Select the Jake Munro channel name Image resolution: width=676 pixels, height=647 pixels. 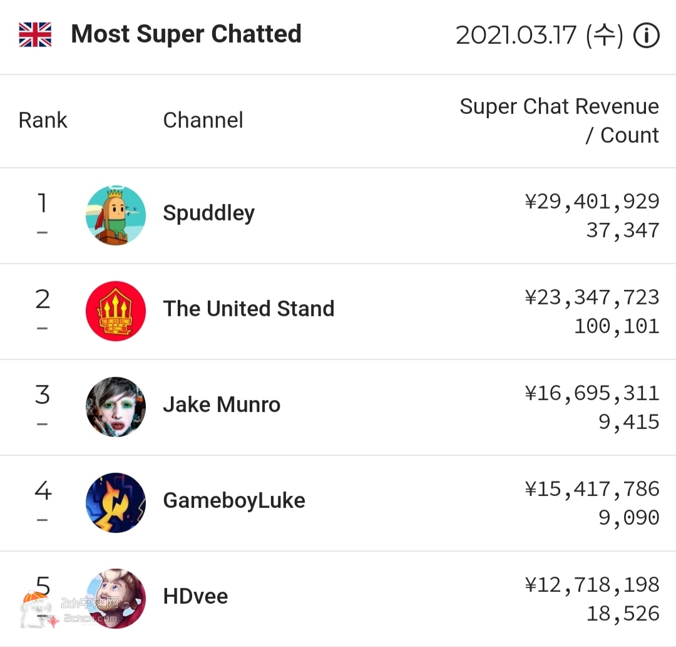[222, 405]
